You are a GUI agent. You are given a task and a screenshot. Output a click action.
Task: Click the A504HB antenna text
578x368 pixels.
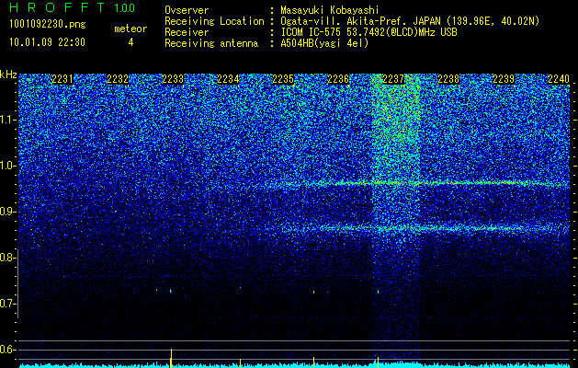pos(324,43)
